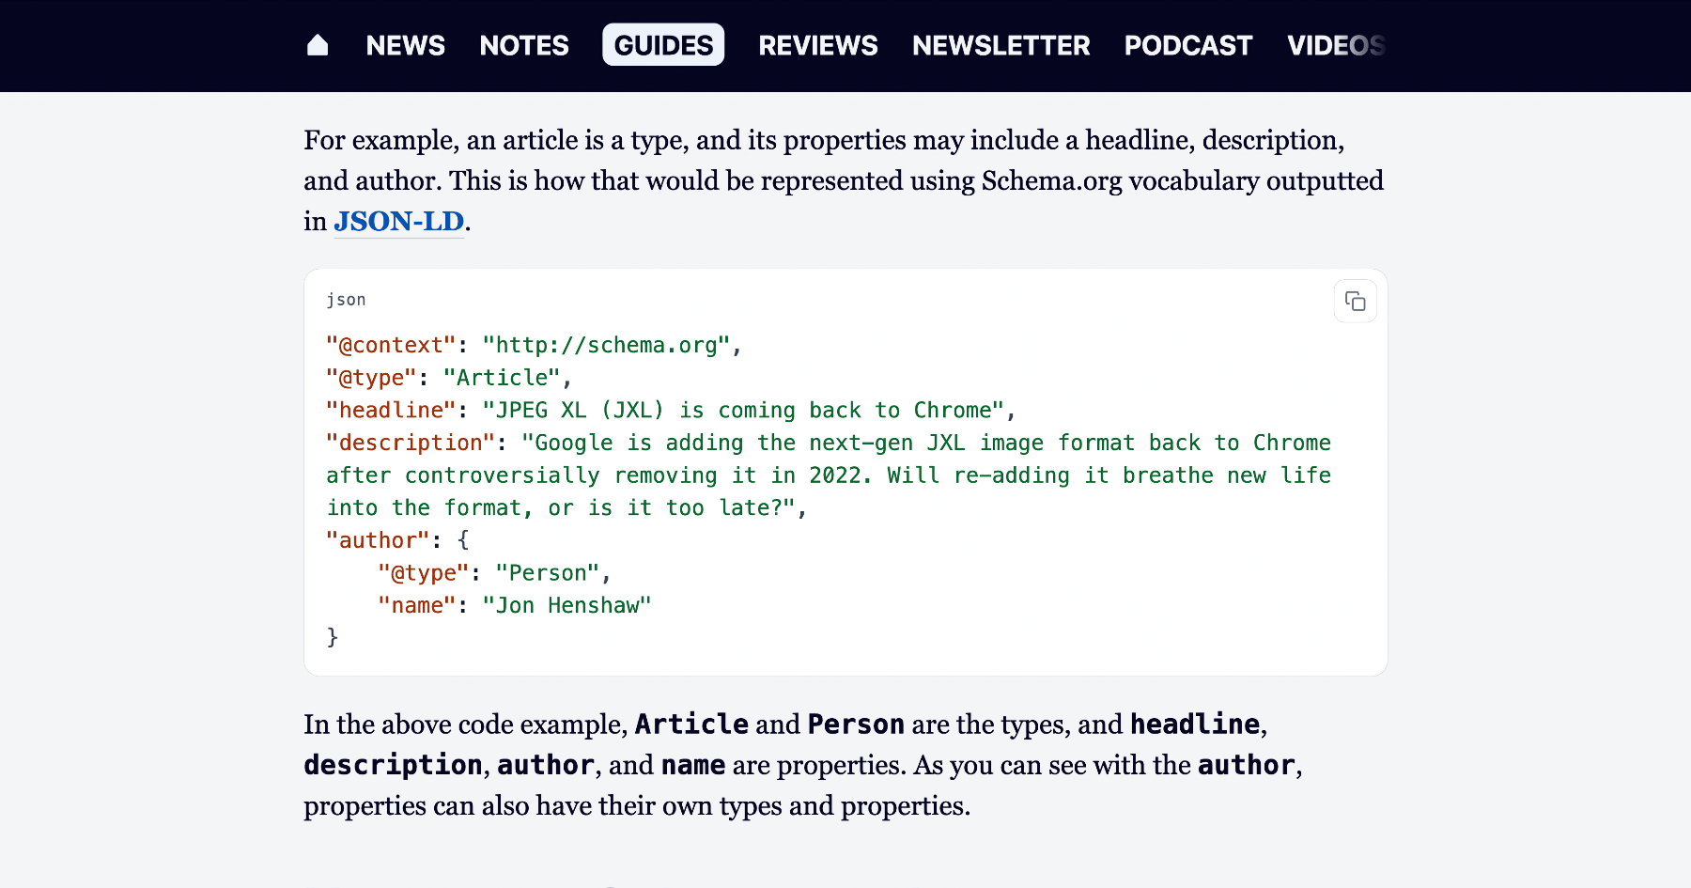This screenshot has height=888, width=1691.
Task: Click the bold name word in paragraph
Action: (x=693, y=765)
